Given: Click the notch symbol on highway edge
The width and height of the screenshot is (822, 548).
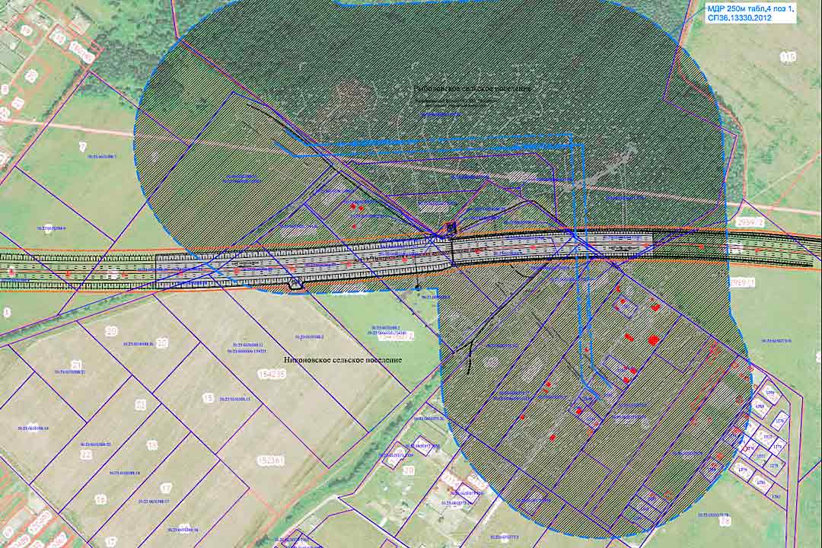Looking at the screenshot, I should point(297,284).
